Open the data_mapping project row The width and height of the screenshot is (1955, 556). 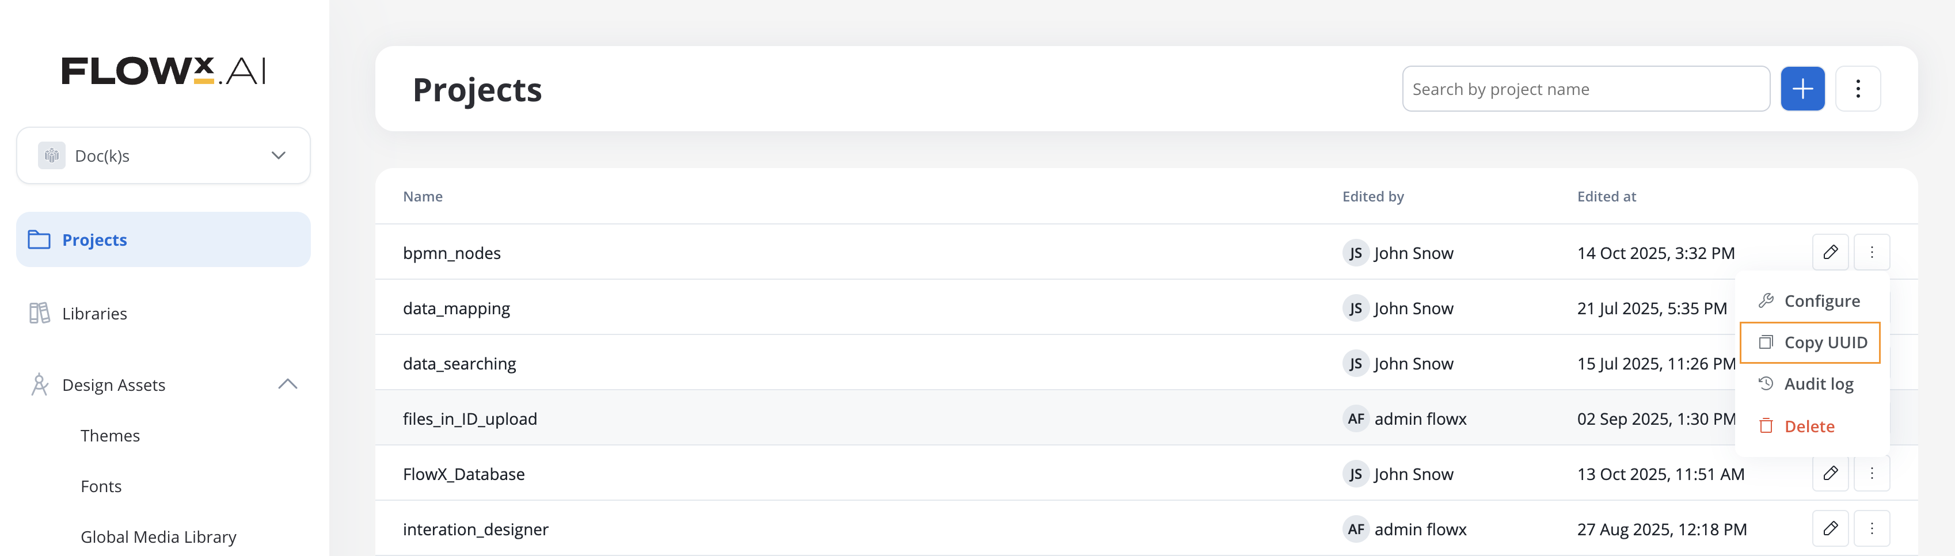click(x=456, y=308)
